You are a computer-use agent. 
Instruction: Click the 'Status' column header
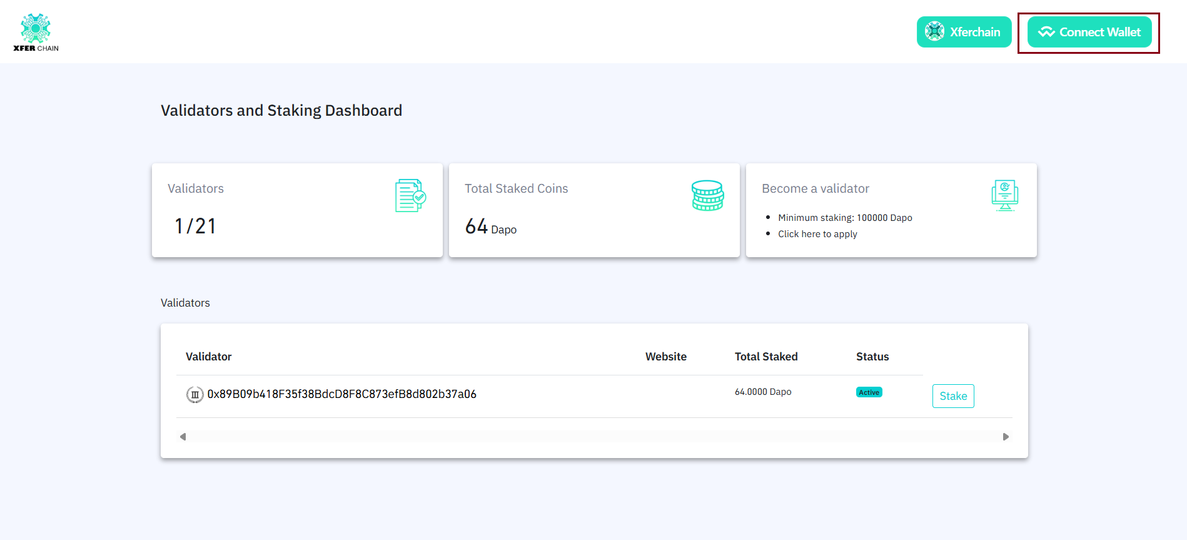click(872, 357)
